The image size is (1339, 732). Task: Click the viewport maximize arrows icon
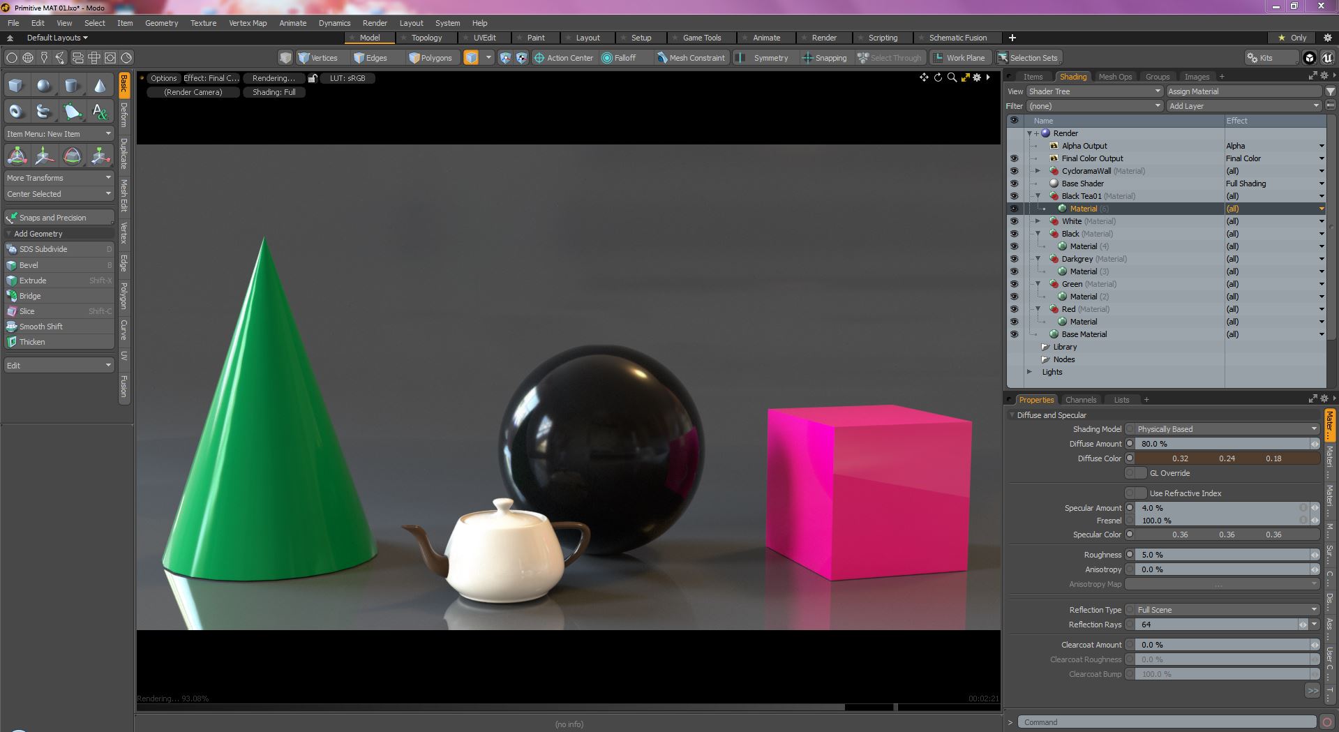pyautogui.click(x=965, y=77)
